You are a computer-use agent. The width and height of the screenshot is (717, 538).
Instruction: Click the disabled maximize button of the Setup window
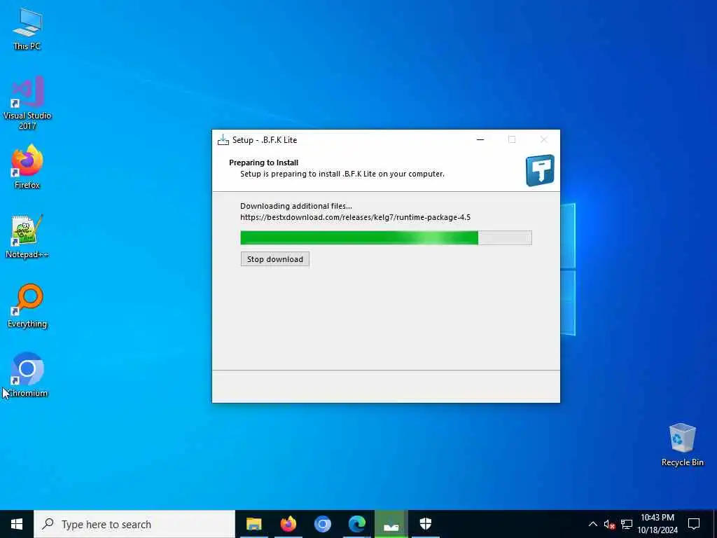pyautogui.click(x=512, y=139)
